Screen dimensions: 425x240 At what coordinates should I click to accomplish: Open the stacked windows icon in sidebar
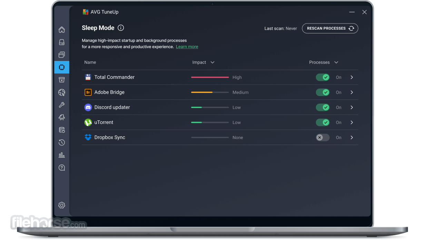[x=62, y=55]
